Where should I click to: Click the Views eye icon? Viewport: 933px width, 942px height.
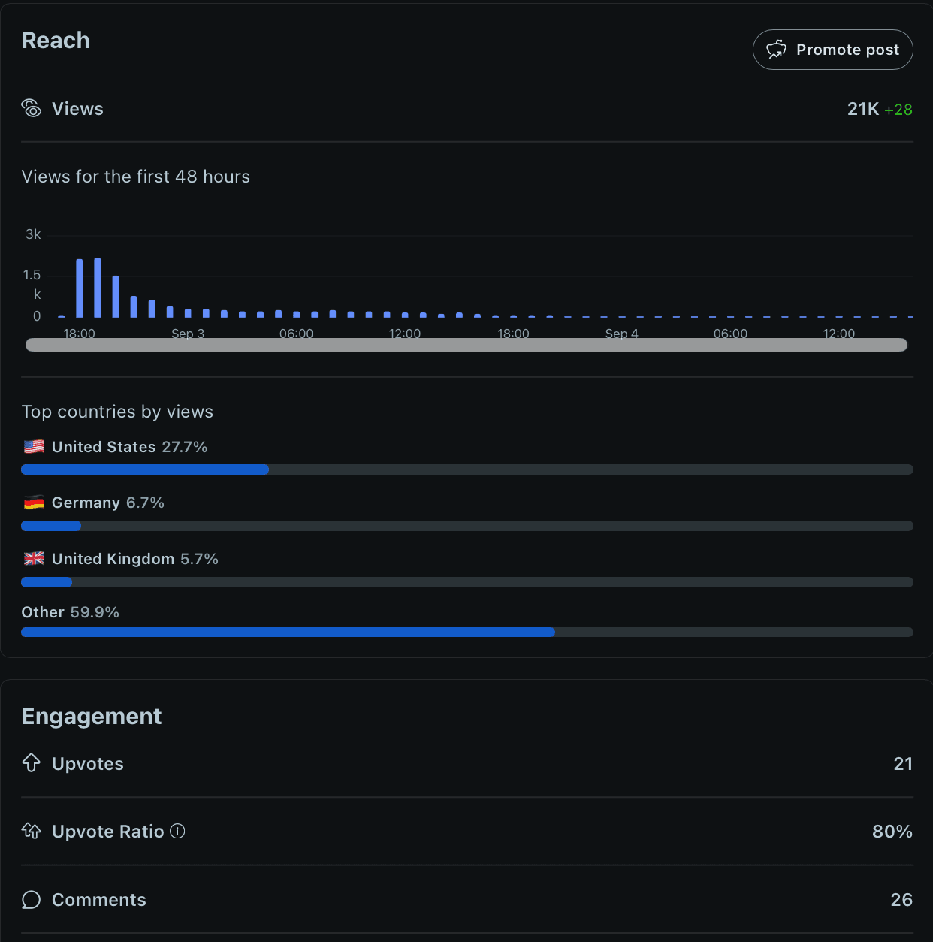click(x=32, y=109)
